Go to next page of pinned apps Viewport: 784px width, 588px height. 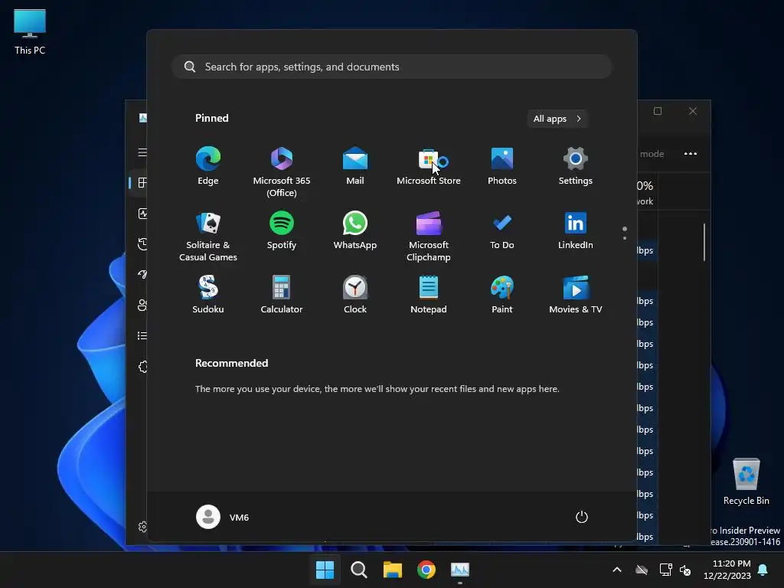coord(625,238)
